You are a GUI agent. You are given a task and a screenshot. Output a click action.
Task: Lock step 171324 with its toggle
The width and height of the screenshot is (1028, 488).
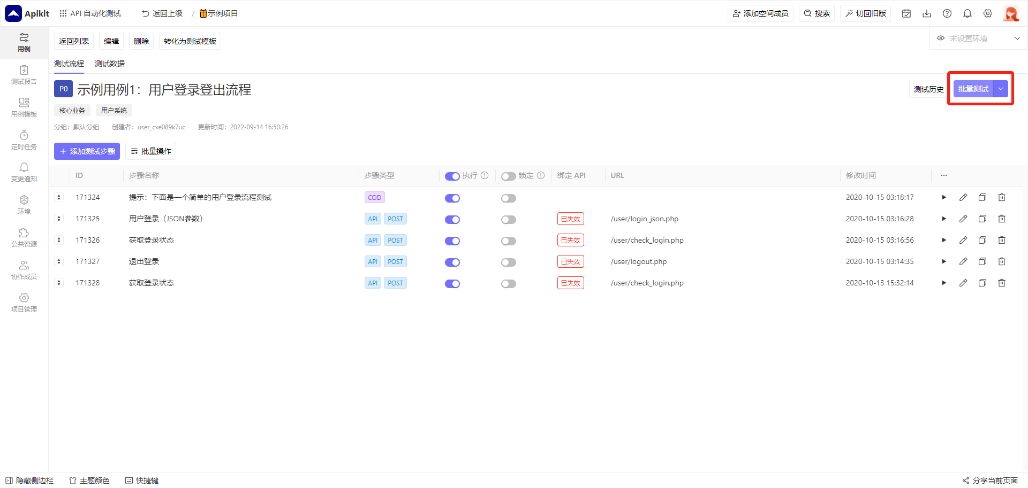(x=509, y=198)
